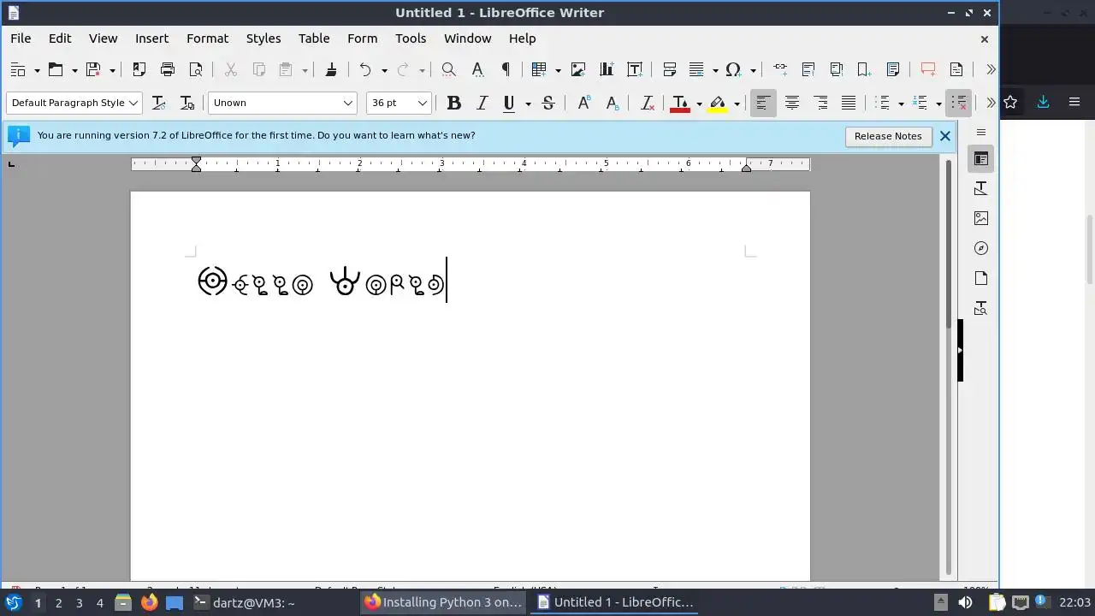Open sidebar Styles deck
The height and width of the screenshot is (616, 1095).
tap(981, 188)
